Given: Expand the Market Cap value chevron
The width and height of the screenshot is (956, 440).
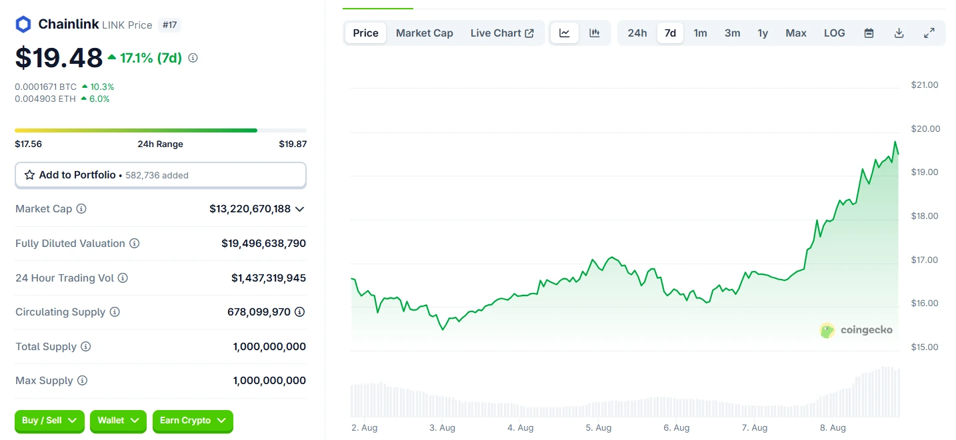Looking at the screenshot, I should pyautogui.click(x=299, y=208).
